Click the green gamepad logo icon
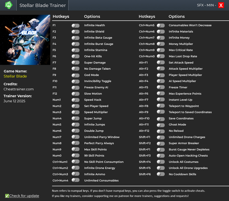229x201 pixels. coord(9,5)
